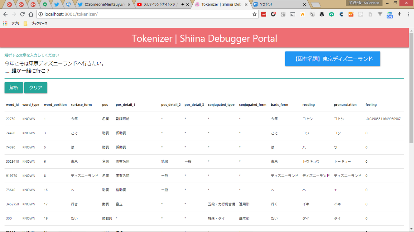Open Chrome three-dot menu
Image resolution: width=414 pixels, height=232 pixels.
pos(409,15)
